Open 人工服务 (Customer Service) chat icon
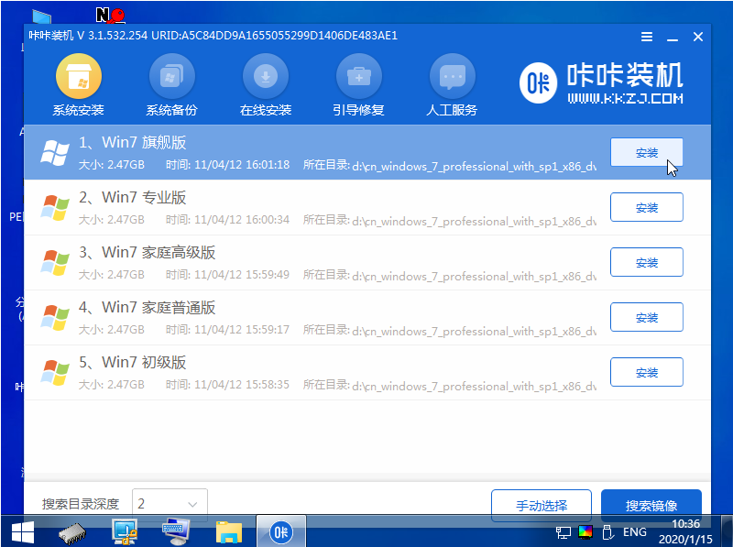This screenshot has width=733, height=547. (x=452, y=83)
